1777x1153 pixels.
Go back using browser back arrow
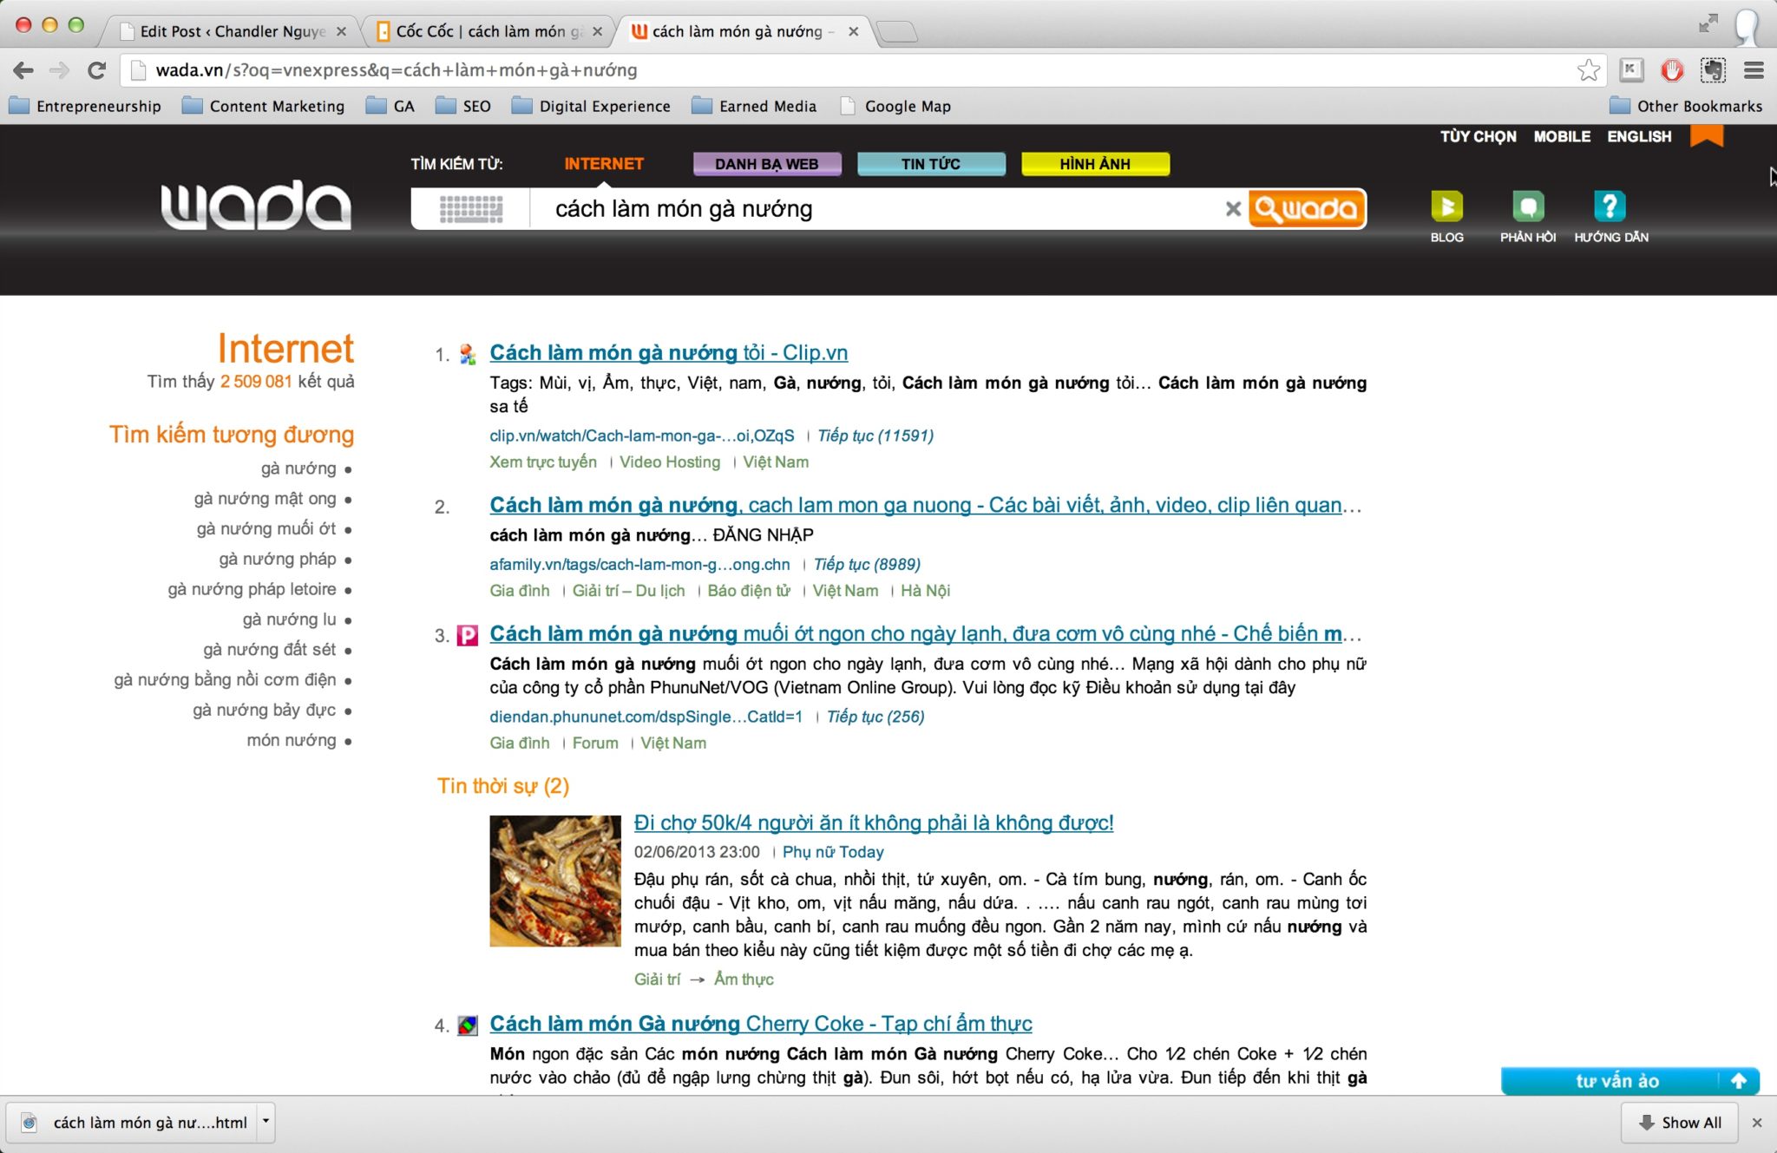pos(23,70)
